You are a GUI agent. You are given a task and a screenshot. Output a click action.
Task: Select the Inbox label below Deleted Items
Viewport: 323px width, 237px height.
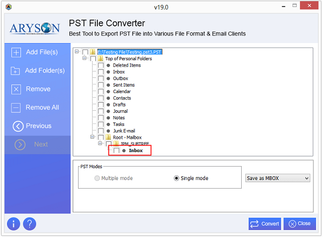[x=119, y=72]
